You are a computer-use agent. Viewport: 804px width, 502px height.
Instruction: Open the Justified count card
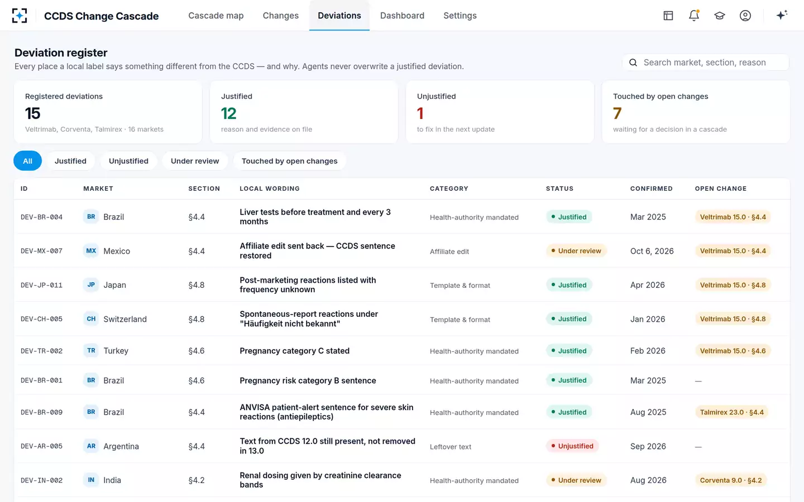pyautogui.click(x=304, y=112)
